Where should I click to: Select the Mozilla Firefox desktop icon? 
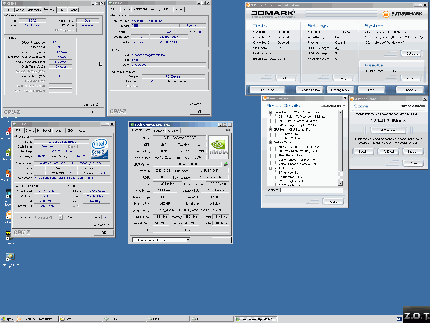(x=6, y=175)
